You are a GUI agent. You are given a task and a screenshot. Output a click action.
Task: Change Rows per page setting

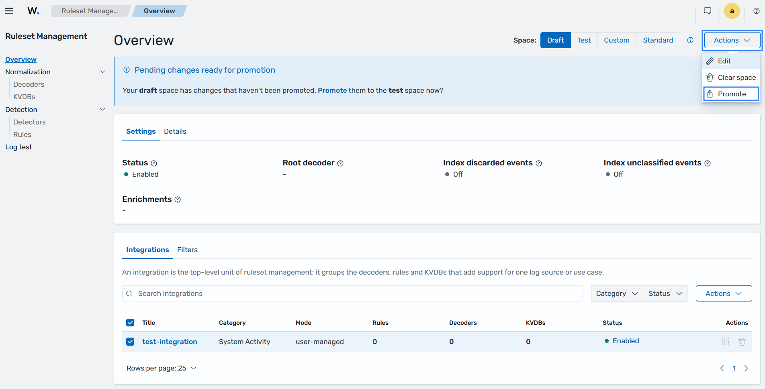161,368
